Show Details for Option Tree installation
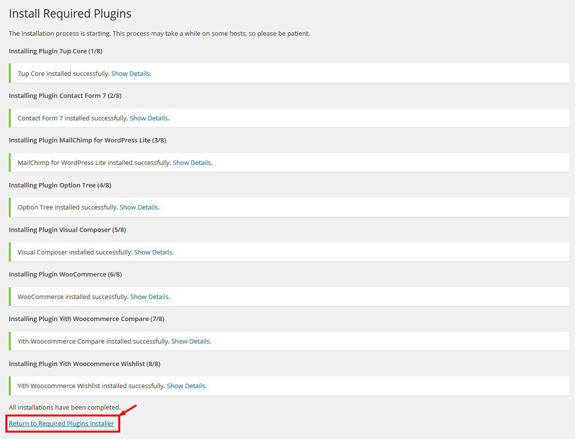Viewport: 575px width, 439px height. click(x=139, y=207)
